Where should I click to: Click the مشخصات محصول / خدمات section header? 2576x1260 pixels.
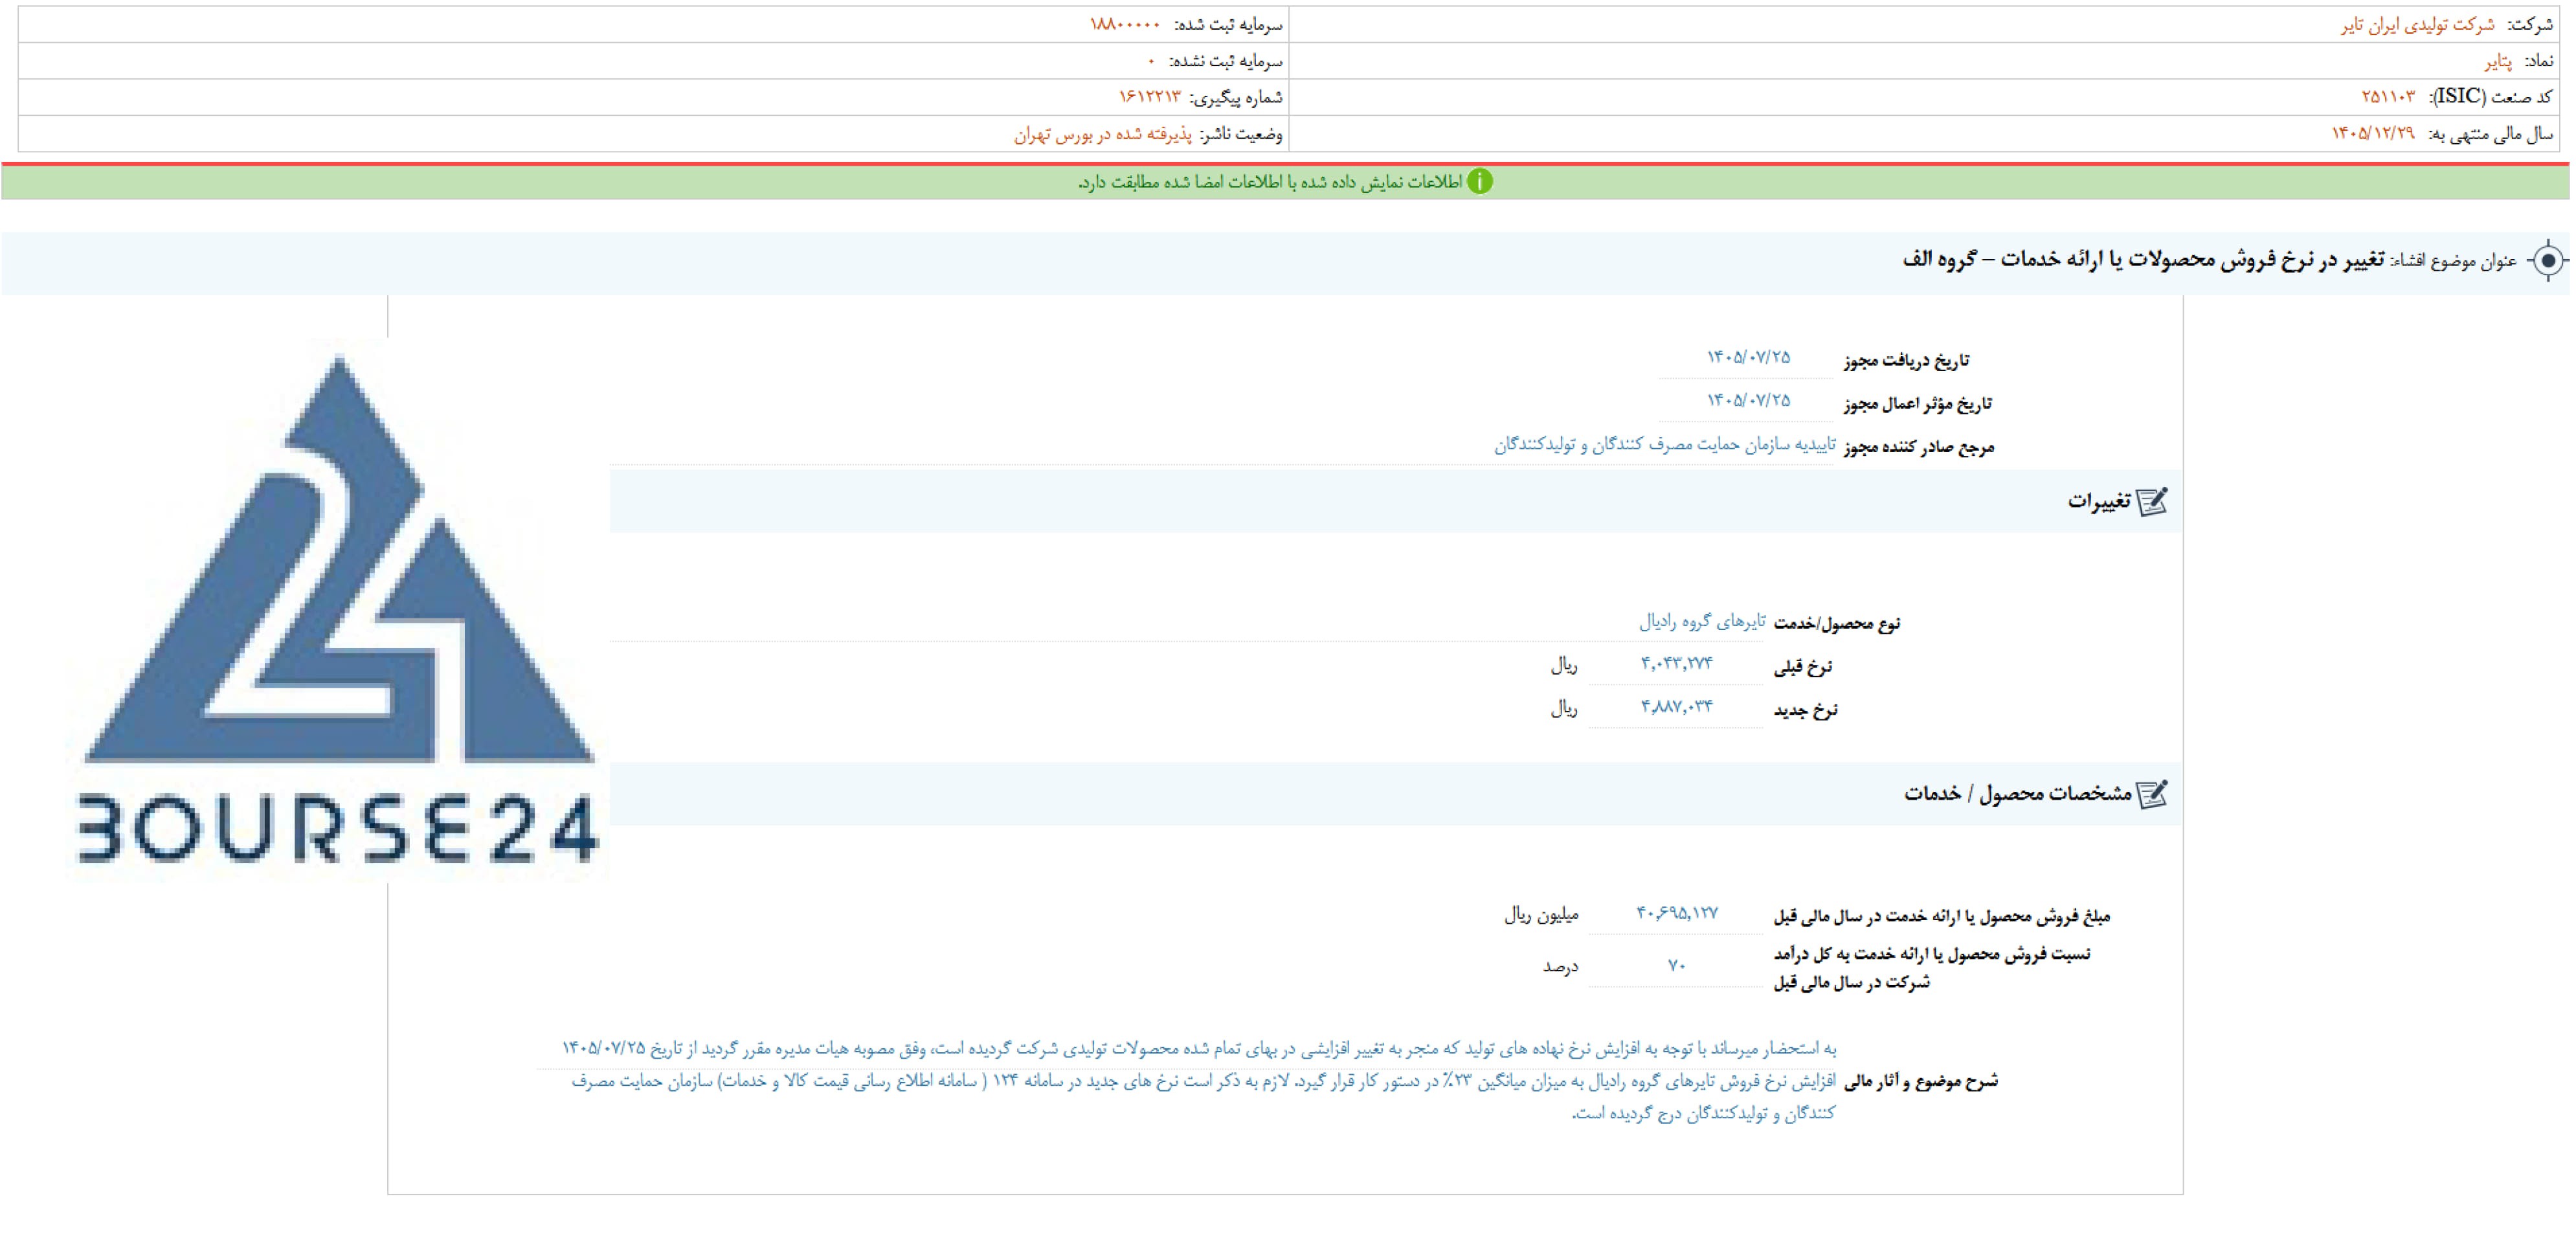1395,794
